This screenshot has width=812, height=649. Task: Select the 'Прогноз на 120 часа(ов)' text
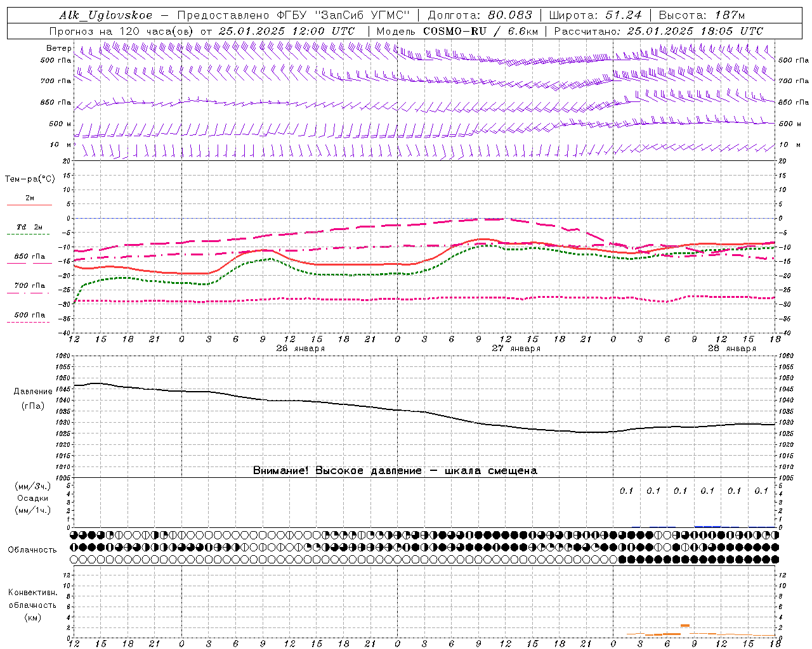(122, 31)
